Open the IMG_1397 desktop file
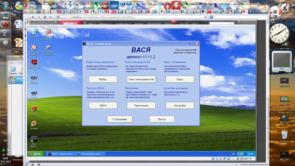This screenshot has height=166, width=295. coord(284,101)
